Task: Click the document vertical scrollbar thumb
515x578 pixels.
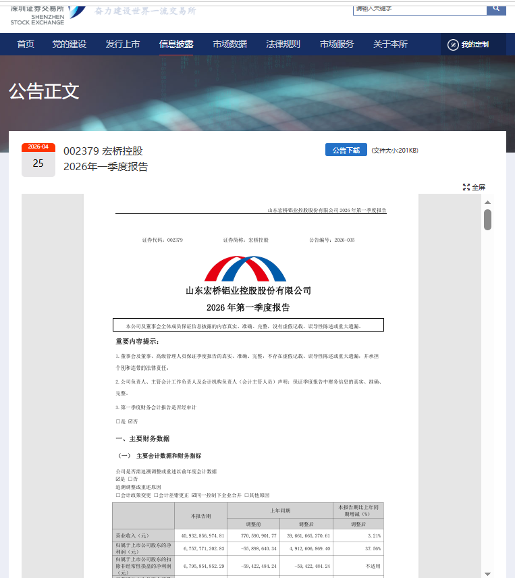Action: pyautogui.click(x=487, y=219)
